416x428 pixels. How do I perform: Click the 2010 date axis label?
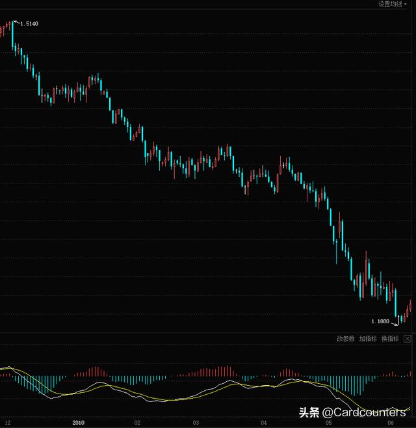[78, 423]
